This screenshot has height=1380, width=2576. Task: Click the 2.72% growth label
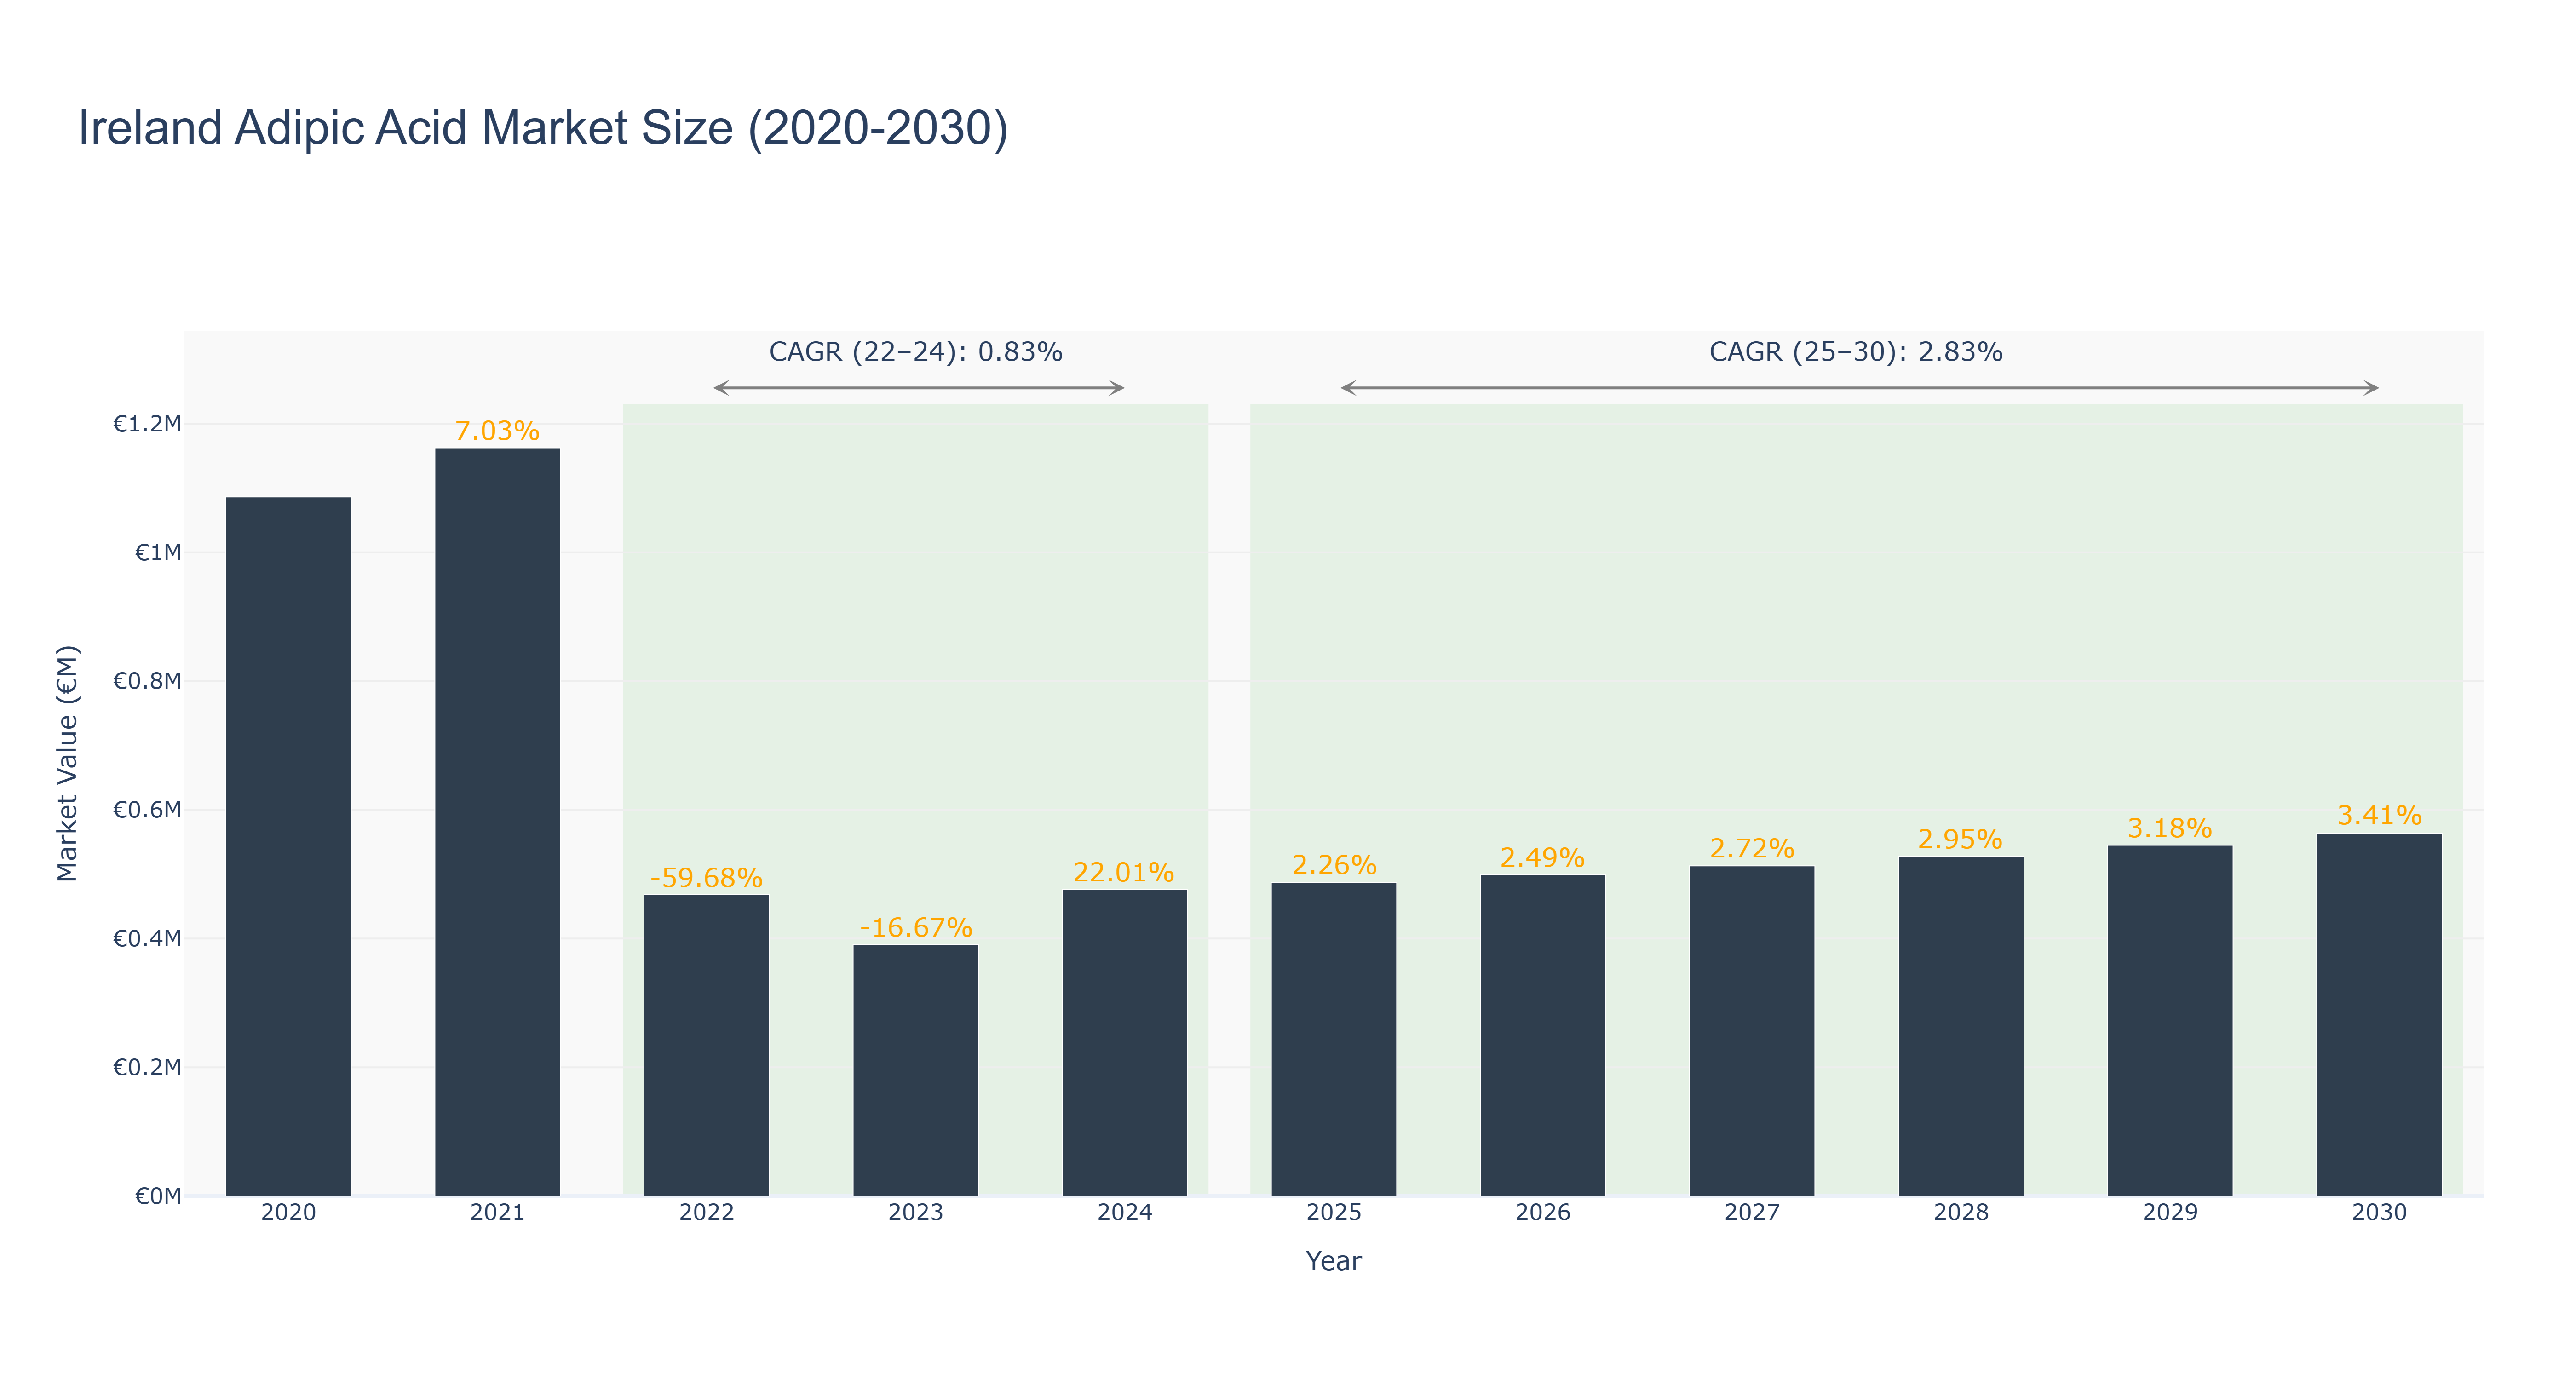(1751, 849)
